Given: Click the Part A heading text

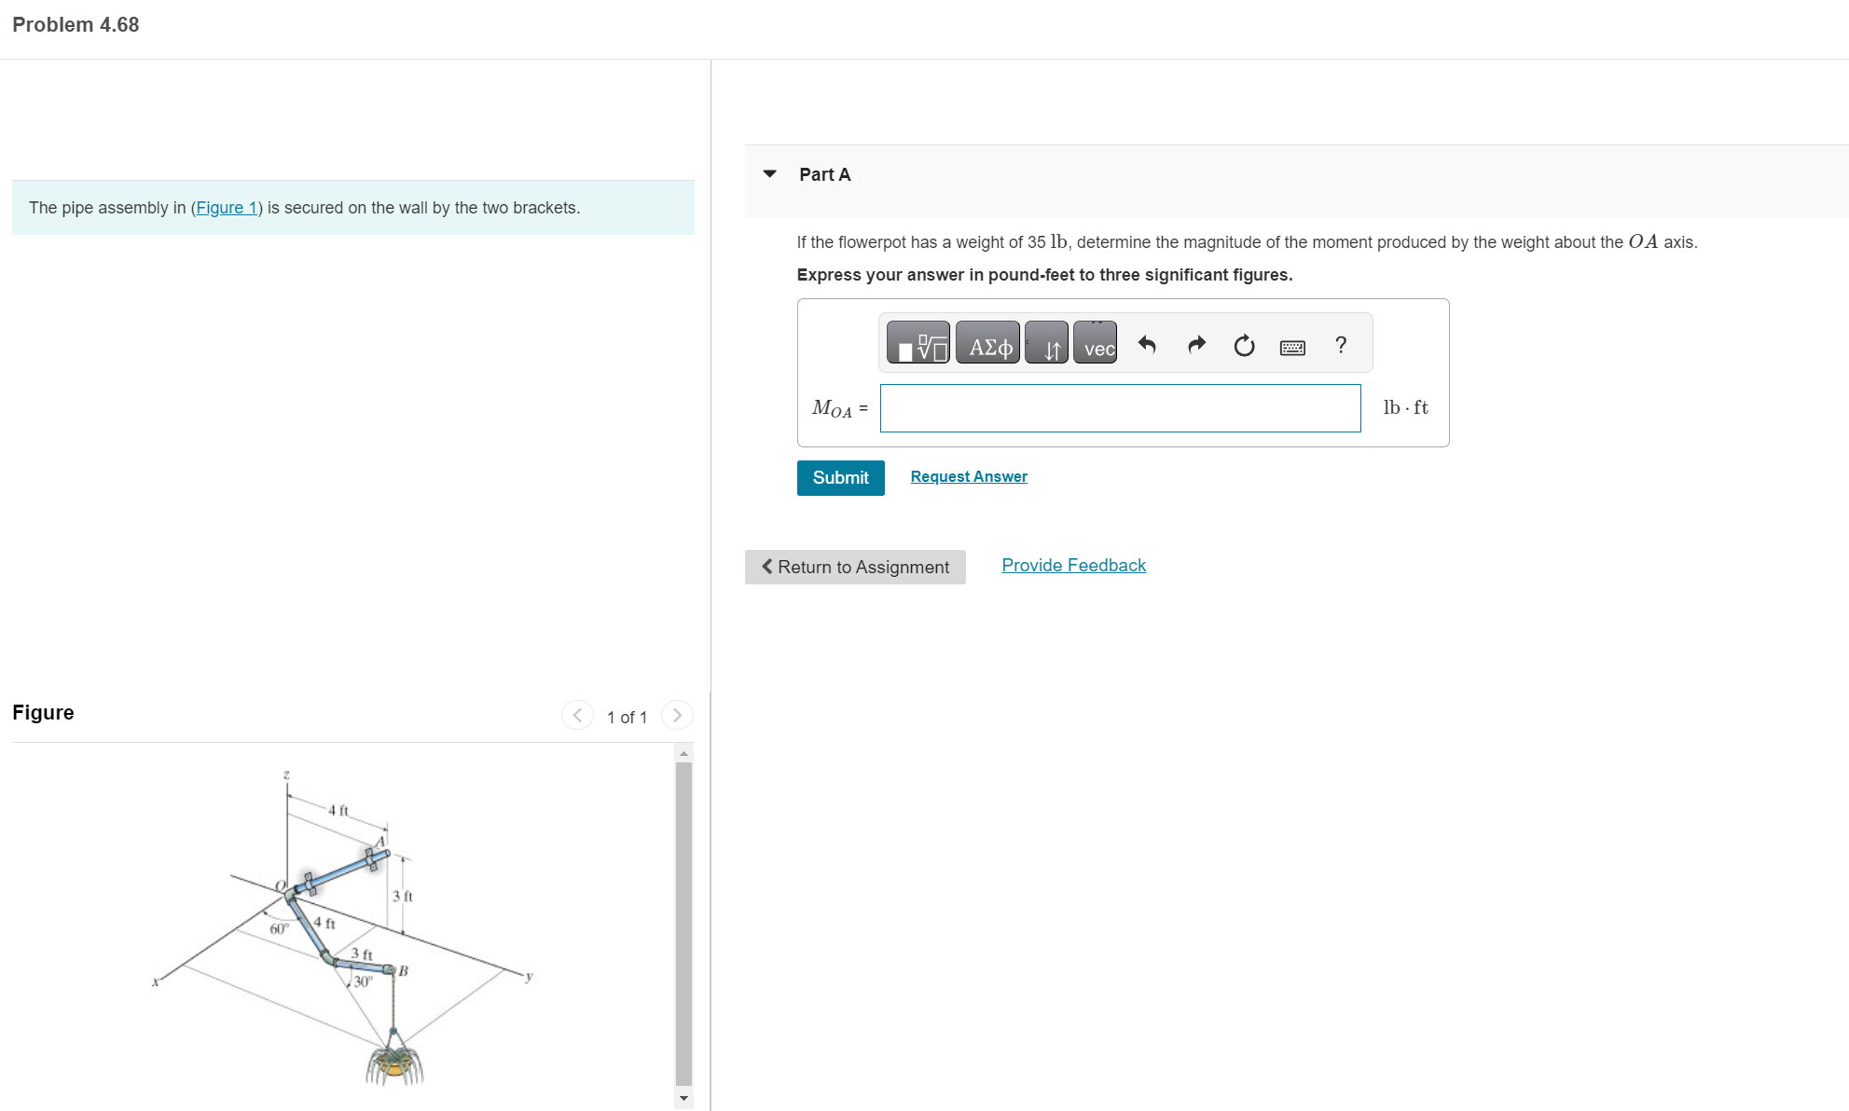Looking at the screenshot, I should pyautogui.click(x=824, y=174).
